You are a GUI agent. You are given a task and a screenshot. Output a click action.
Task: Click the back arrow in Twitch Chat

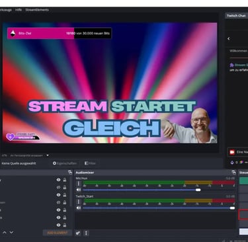click(x=229, y=38)
